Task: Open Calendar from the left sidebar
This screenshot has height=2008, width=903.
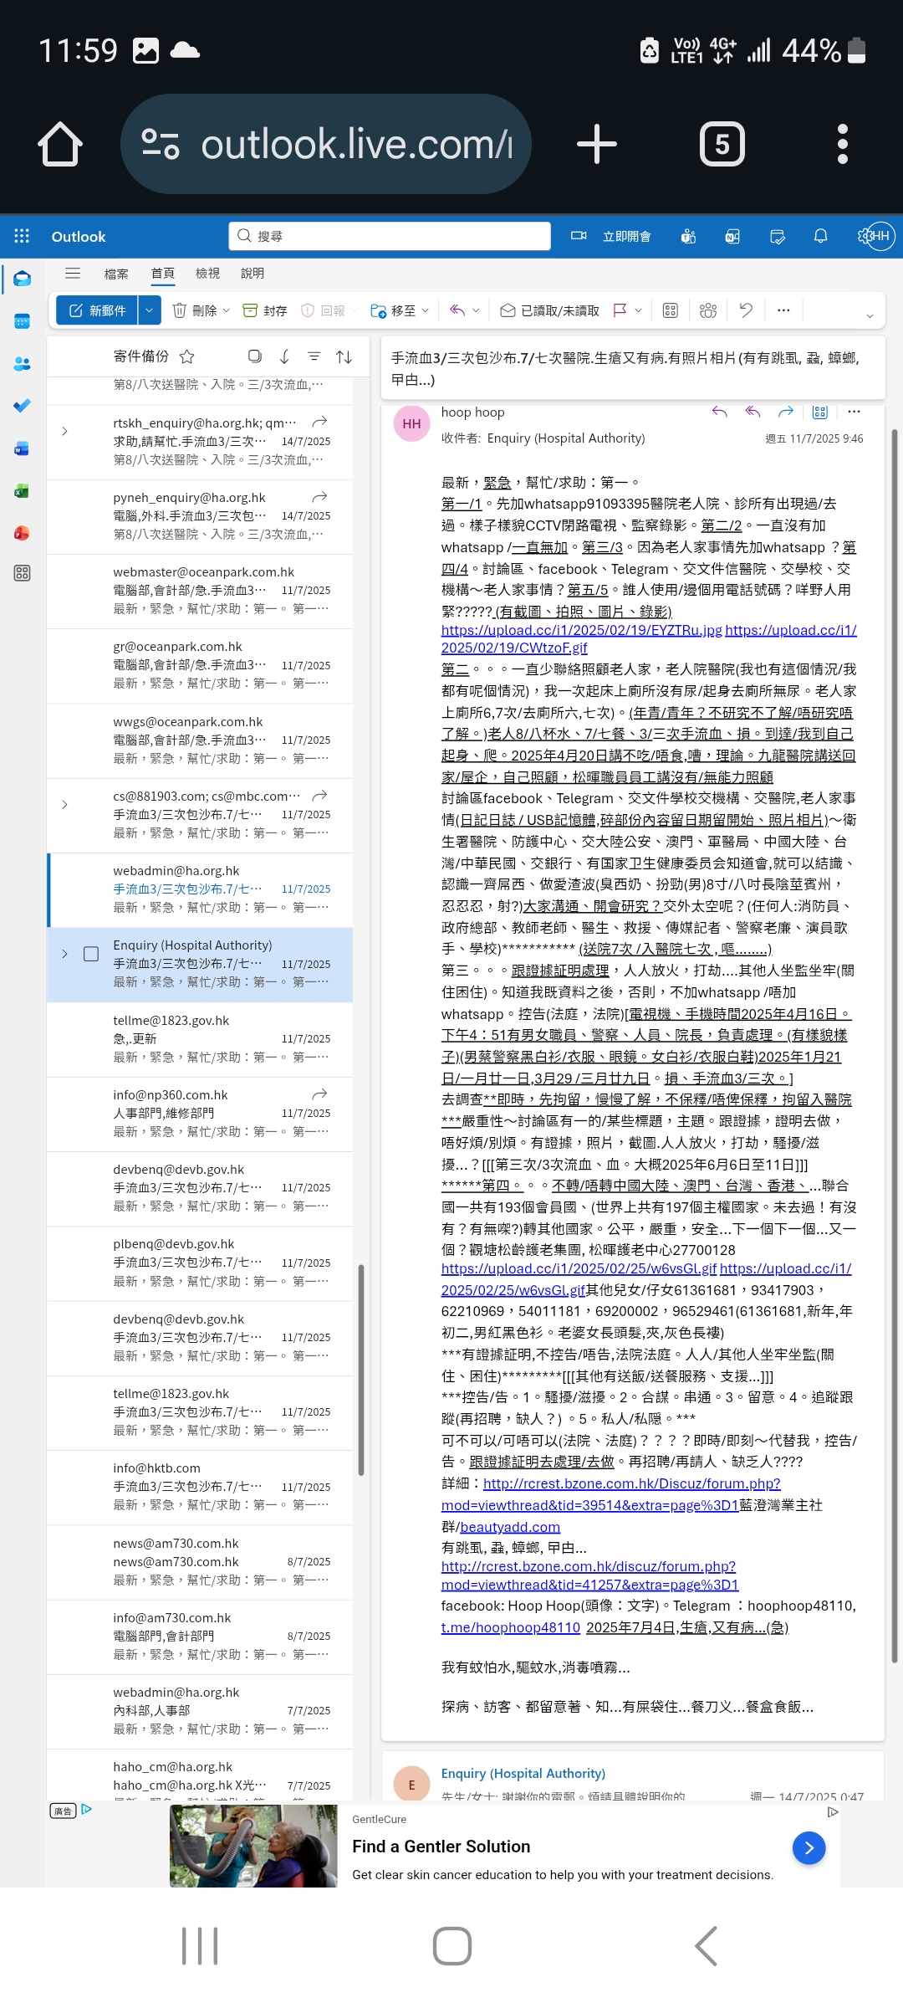Action: pyautogui.click(x=22, y=321)
